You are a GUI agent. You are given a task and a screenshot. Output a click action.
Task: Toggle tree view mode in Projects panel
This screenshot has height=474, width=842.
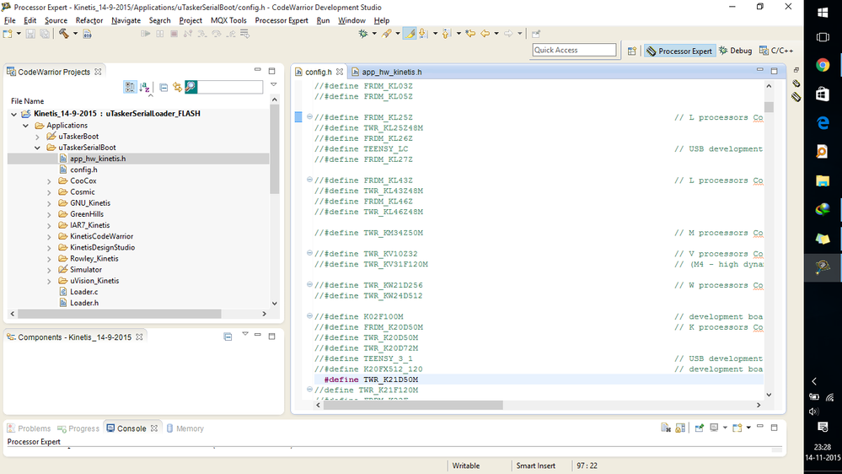pos(130,87)
